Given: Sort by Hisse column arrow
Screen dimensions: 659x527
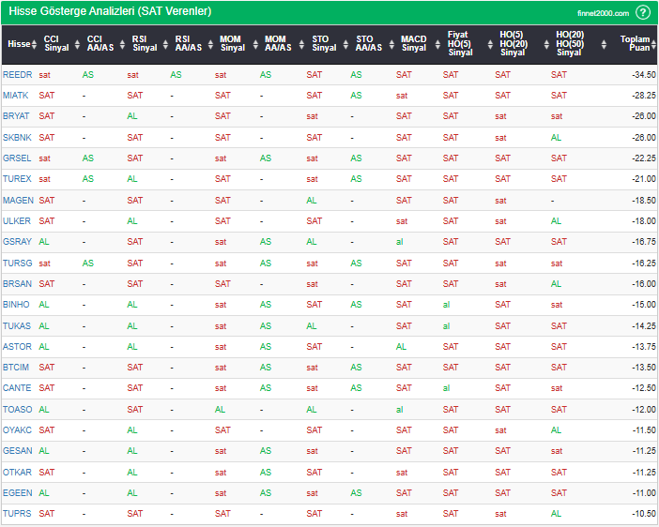Looking at the screenshot, I should [35, 43].
